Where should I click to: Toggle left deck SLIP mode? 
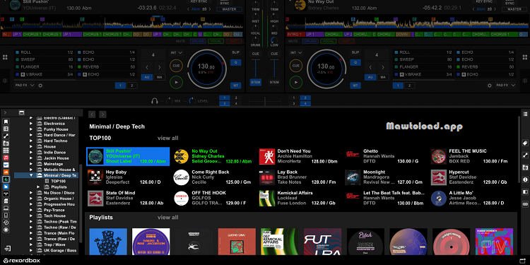click(x=235, y=52)
